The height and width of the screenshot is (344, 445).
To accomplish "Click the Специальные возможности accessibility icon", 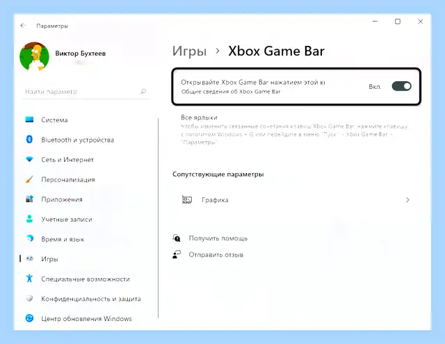I will point(29,278).
